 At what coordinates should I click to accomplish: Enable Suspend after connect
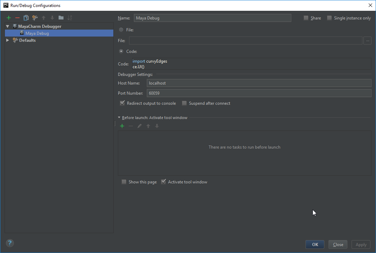click(x=184, y=103)
